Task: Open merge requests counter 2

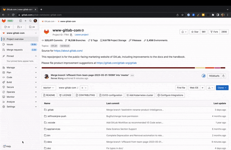Action: 20,27
